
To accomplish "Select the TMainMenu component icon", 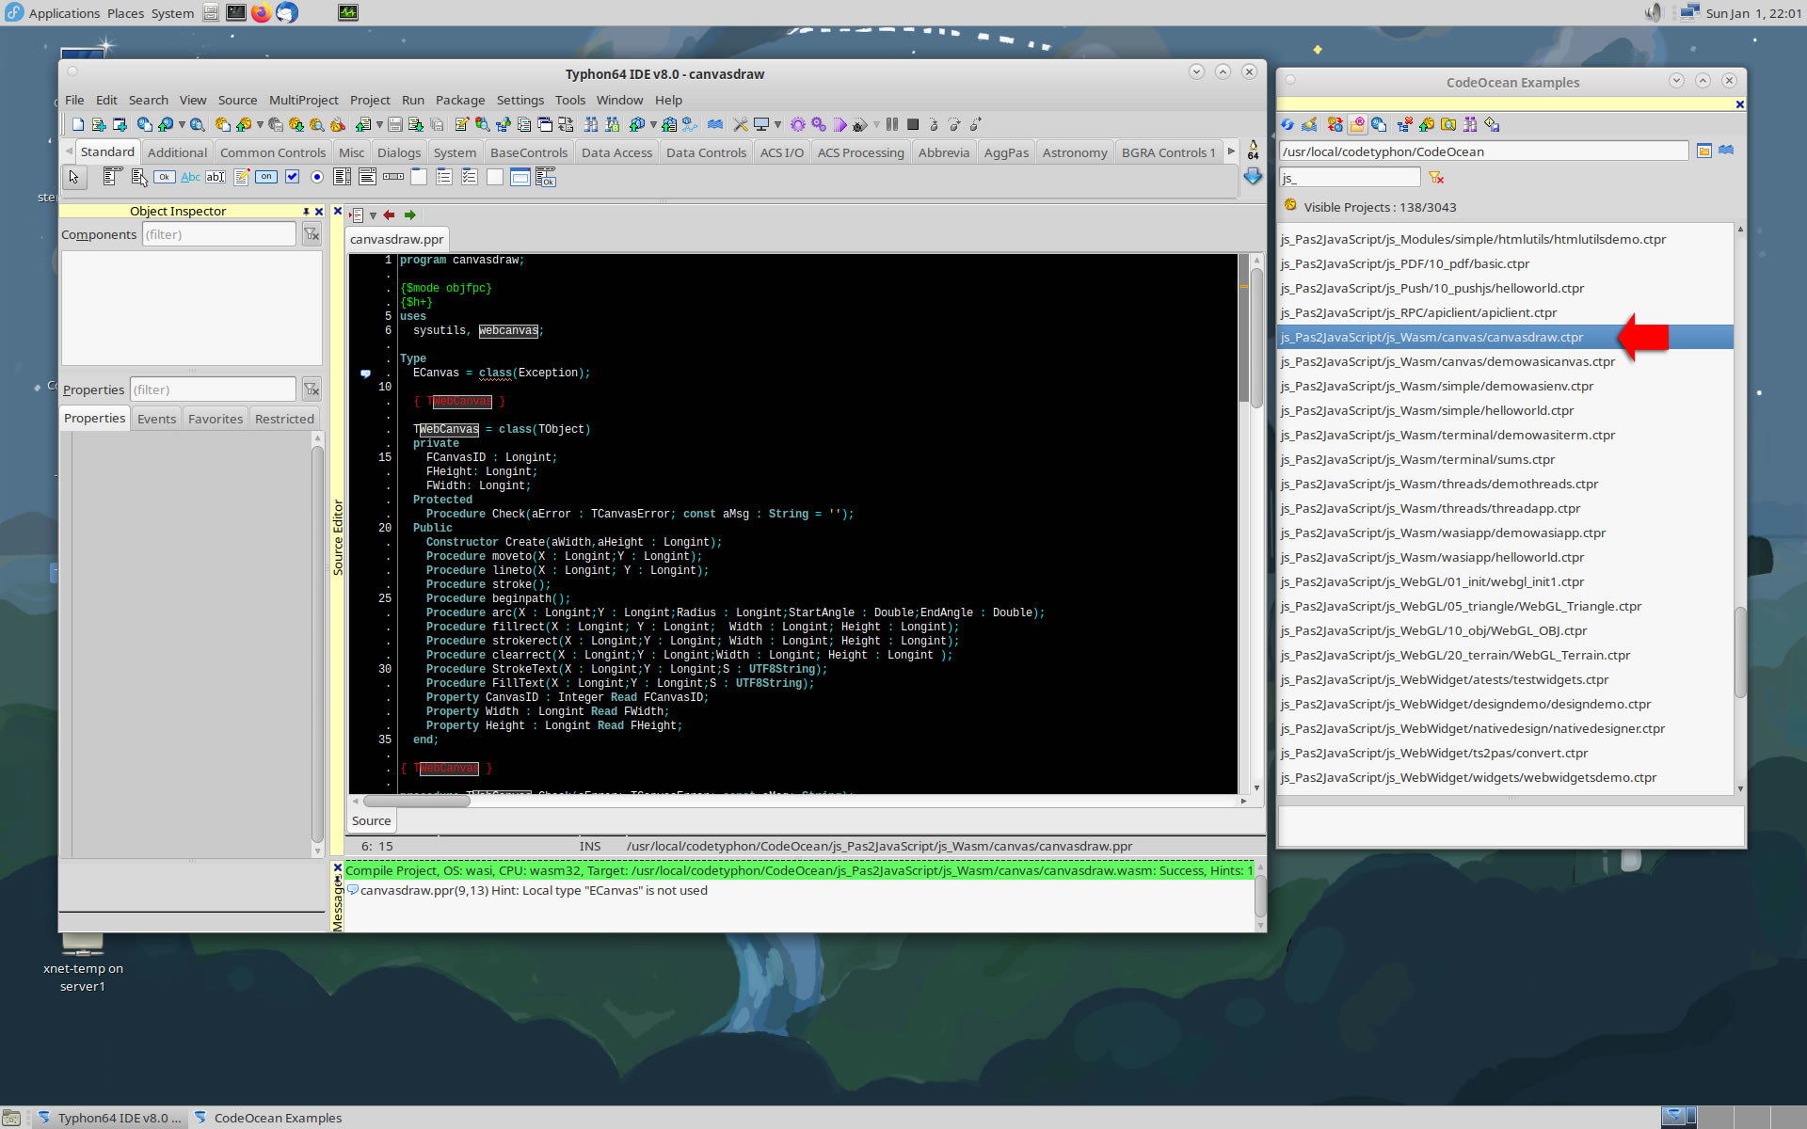I will 113,176.
